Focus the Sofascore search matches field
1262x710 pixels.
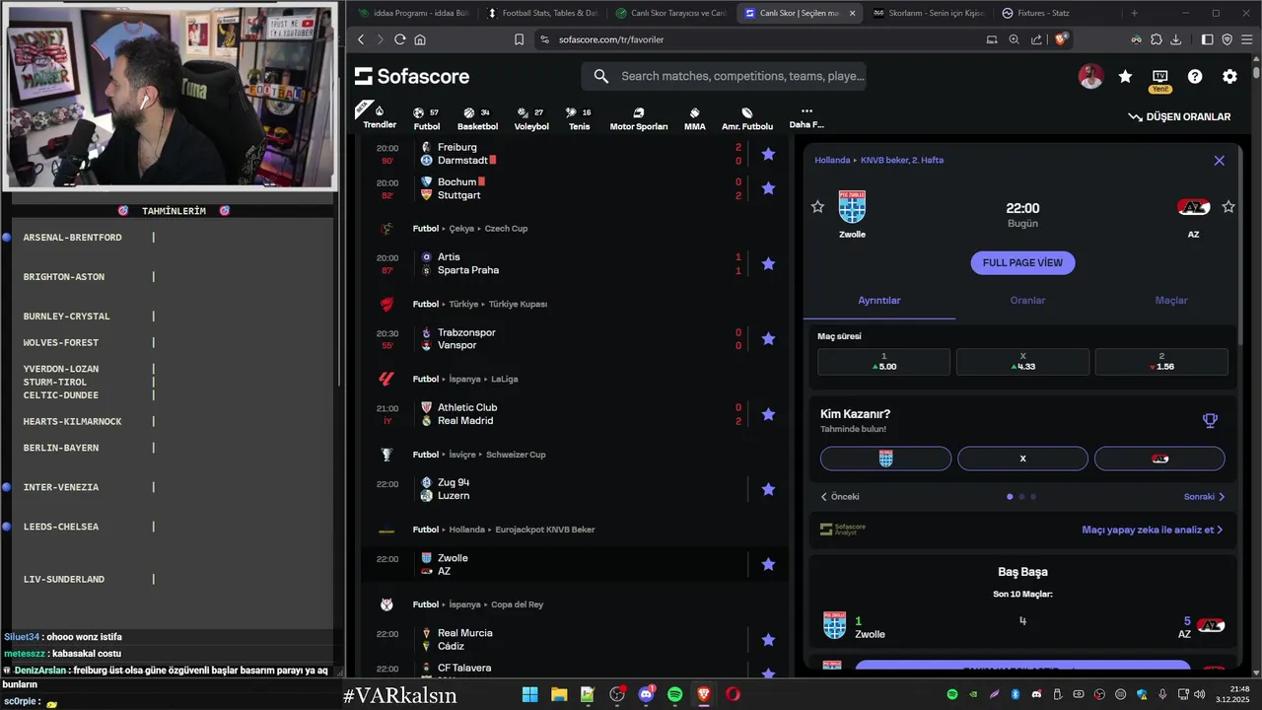[x=724, y=76]
